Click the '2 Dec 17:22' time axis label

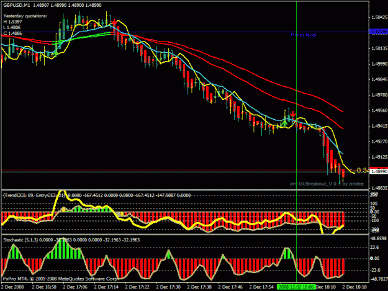point(137,287)
